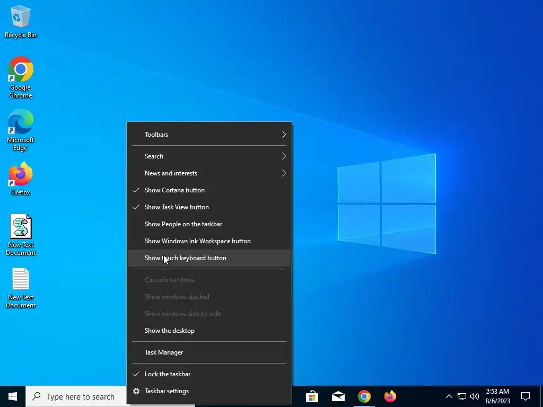This screenshot has width=543, height=407.
Task: Expand the Search submenu
Action: click(209, 156)
